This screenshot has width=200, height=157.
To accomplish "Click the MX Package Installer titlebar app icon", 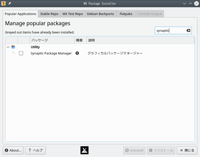I will 3,3.
